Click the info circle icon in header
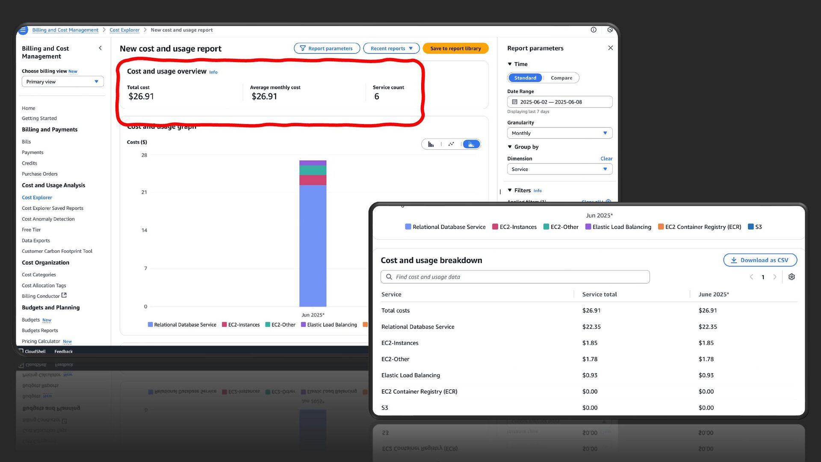The width and height of the screenshot is (821, 462). (x=594, y=30)
